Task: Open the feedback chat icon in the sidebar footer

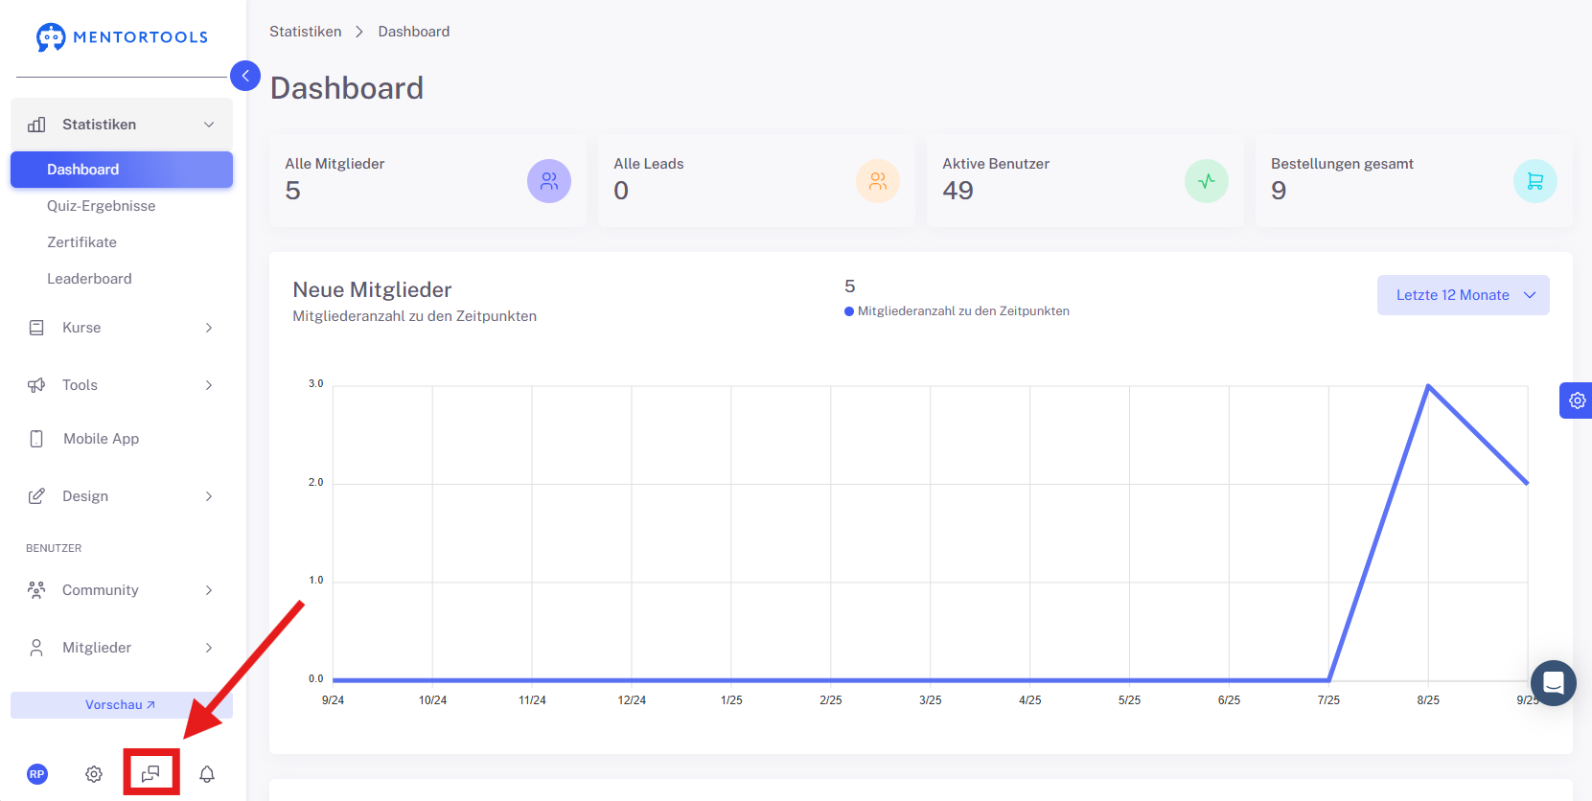Action: 150,773
